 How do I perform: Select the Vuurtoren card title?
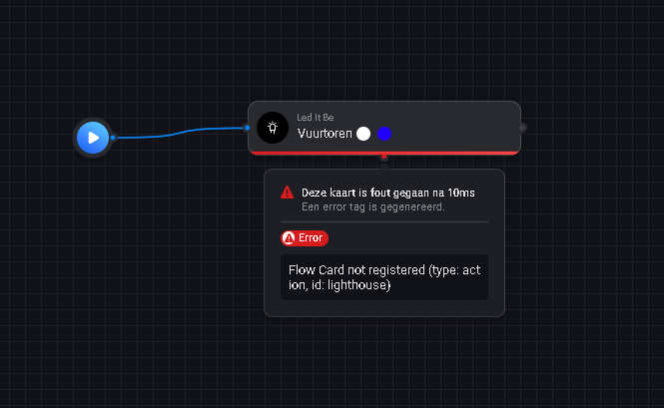325,134
